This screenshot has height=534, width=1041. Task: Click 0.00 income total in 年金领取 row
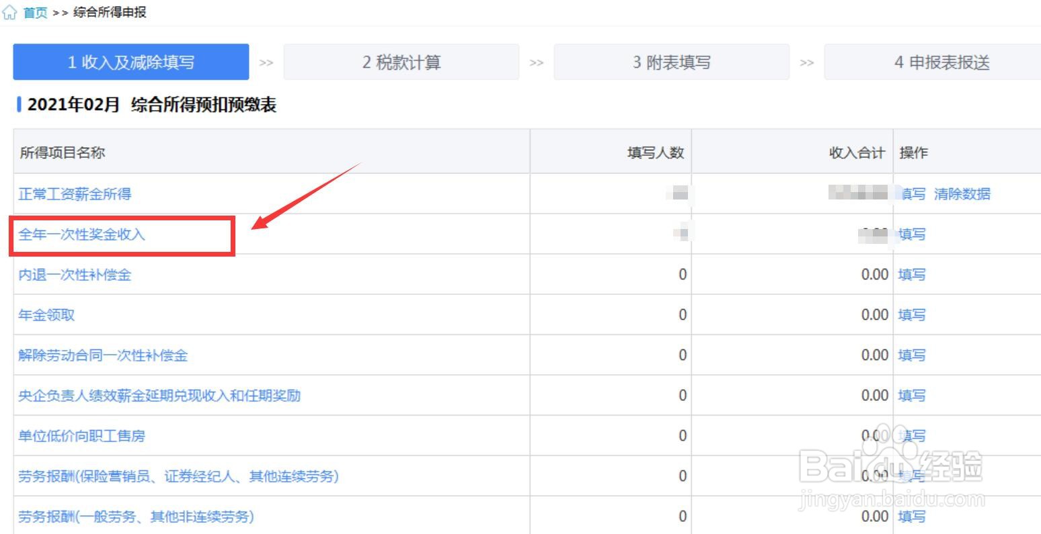[875, 315]
